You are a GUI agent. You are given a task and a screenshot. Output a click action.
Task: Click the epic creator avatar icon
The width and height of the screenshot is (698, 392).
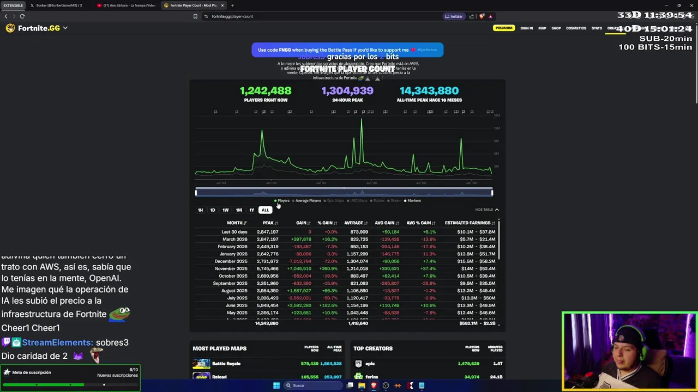(358, 364)
